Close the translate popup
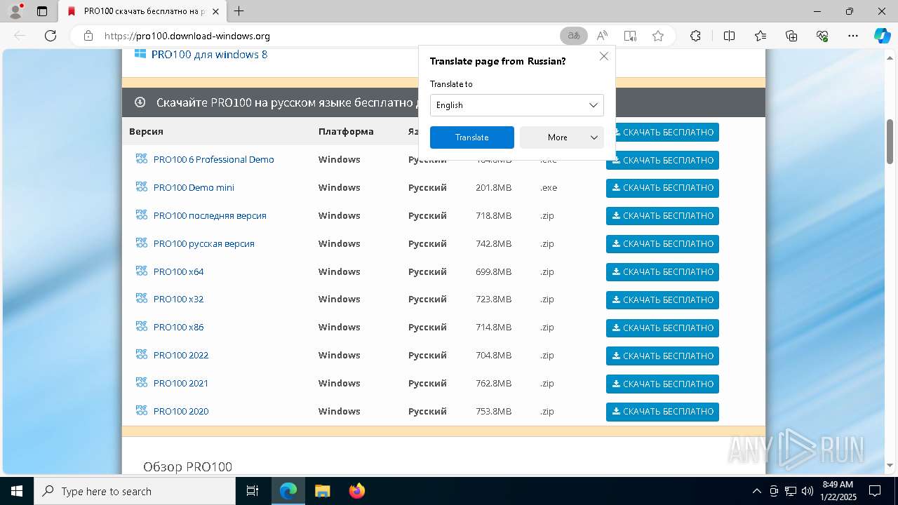898x505 pixels. click(603, 56)
